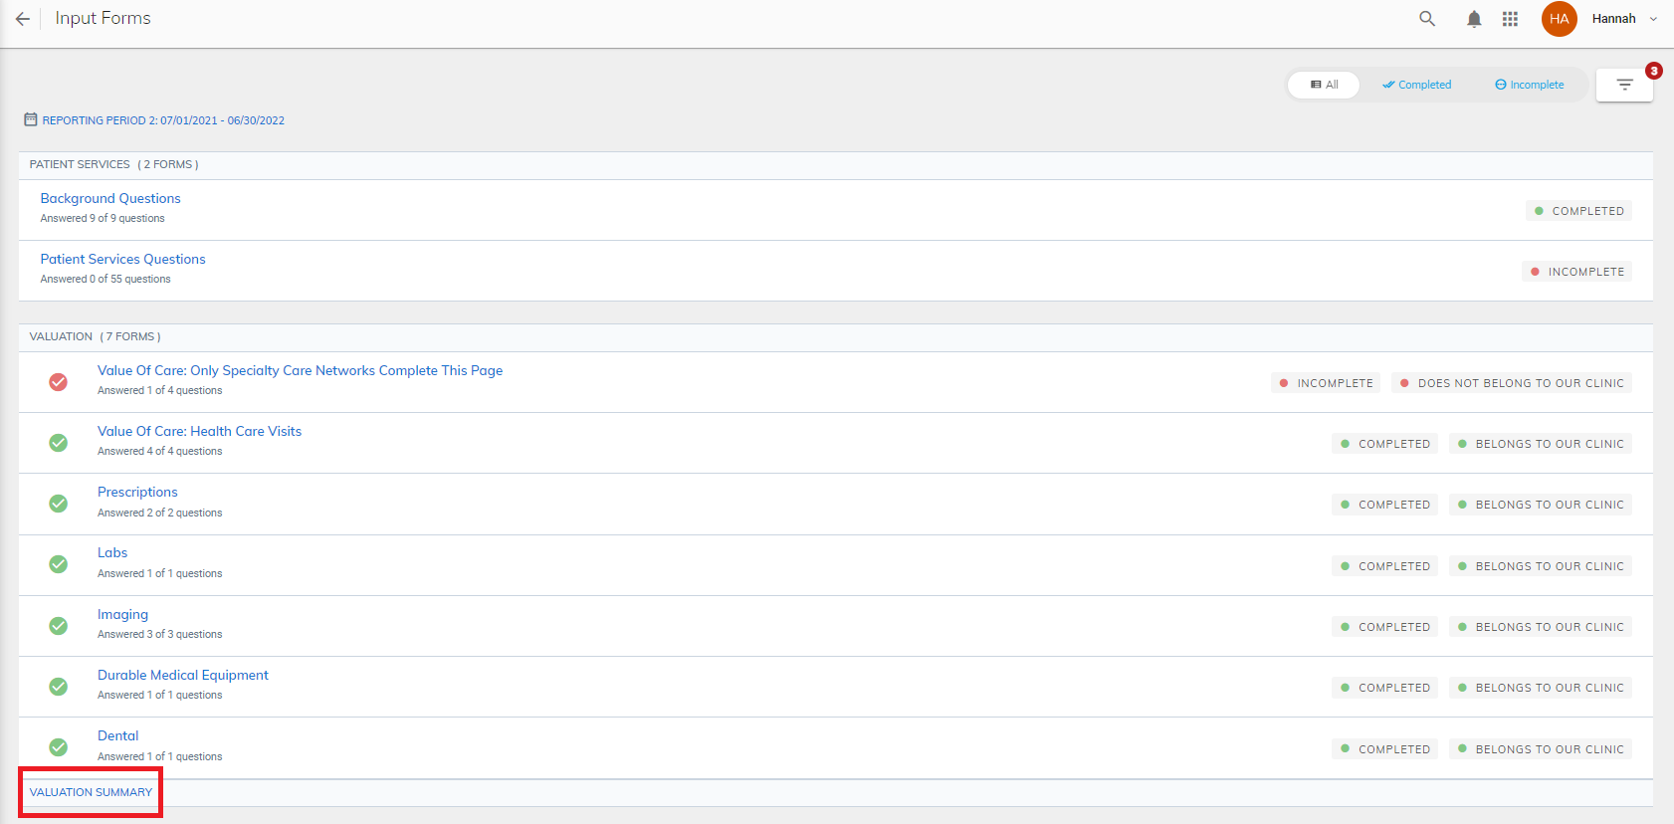This screenshot has width=1674, height=824.
Task: Toggle the green check beside Labs
Action: [59, 564]
